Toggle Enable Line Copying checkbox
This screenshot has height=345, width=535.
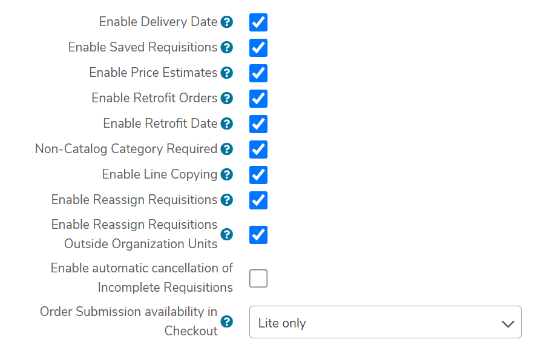258,175
